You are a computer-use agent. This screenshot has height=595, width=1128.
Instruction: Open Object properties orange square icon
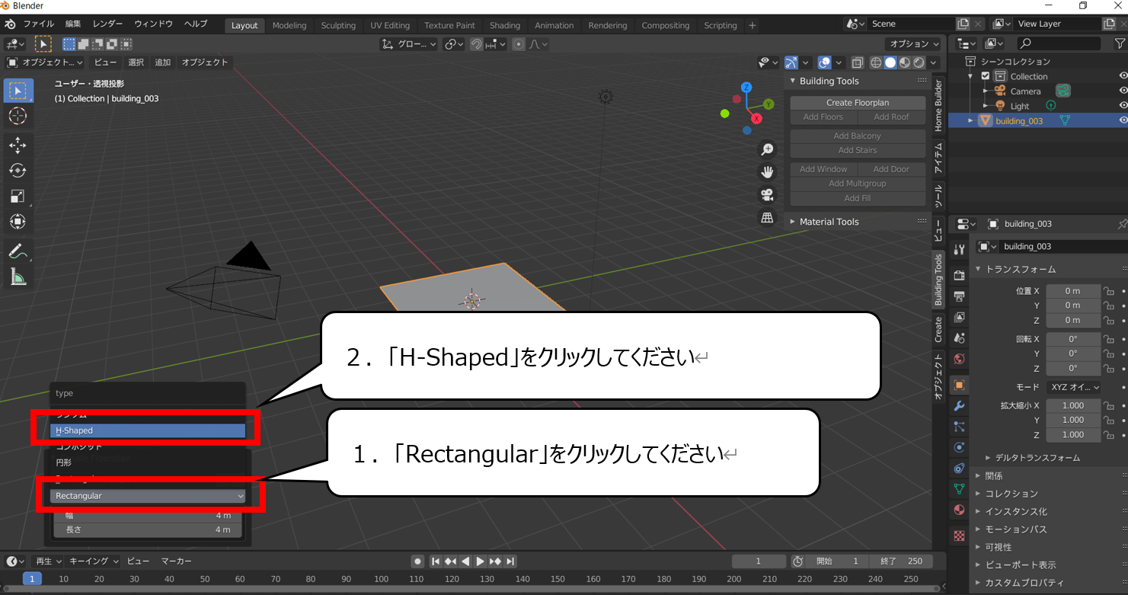(960, 385)
